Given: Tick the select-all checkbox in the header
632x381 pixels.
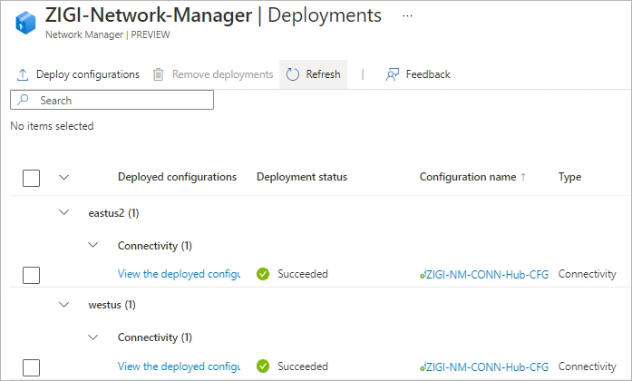Looking at the screenshot, I should (31, 178).
